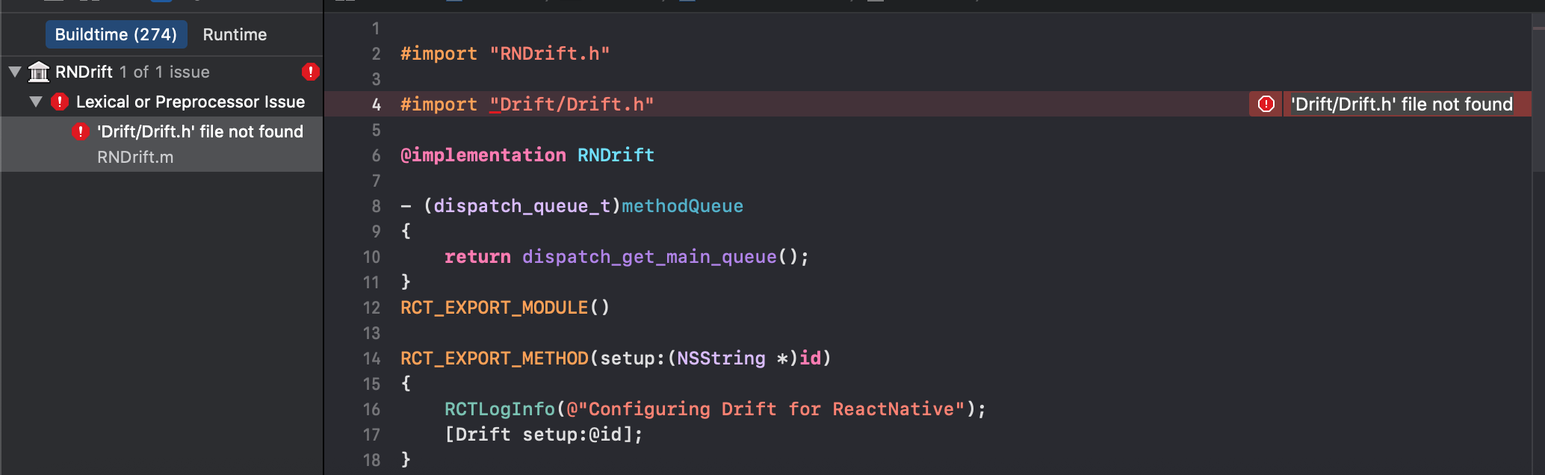
Task: Click dispatch_get_main_queue call
Action: click(649, 257)
